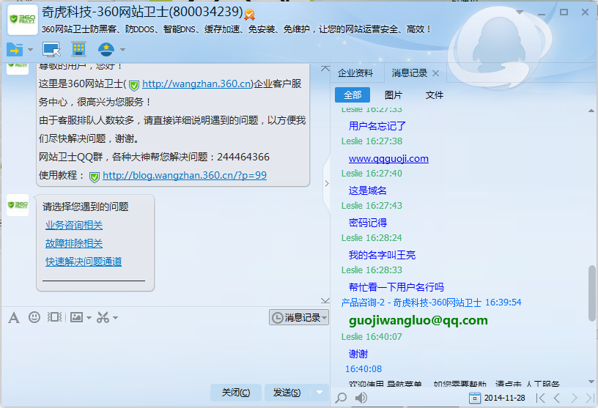Open the calendar date picker icon
598x408 pixels.
pyautogui.click(x=475, y=398)
